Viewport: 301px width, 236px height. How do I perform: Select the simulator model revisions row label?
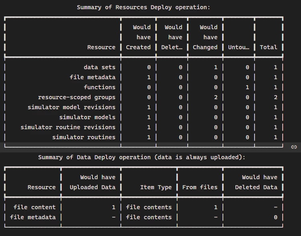point(71,107)
